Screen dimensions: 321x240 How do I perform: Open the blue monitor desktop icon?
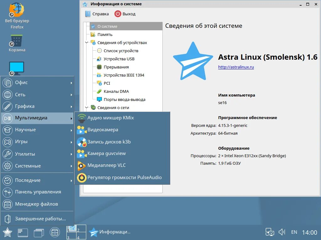click(x=16, y=68)
